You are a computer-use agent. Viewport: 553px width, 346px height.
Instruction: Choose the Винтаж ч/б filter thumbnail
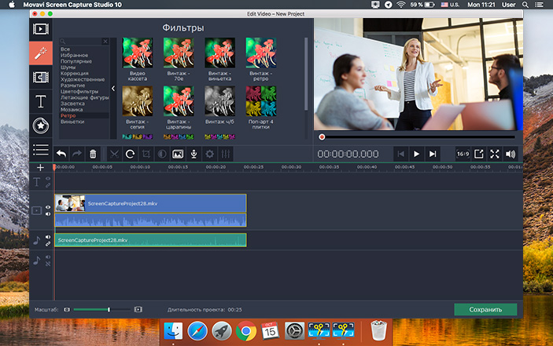coord(219,101)
